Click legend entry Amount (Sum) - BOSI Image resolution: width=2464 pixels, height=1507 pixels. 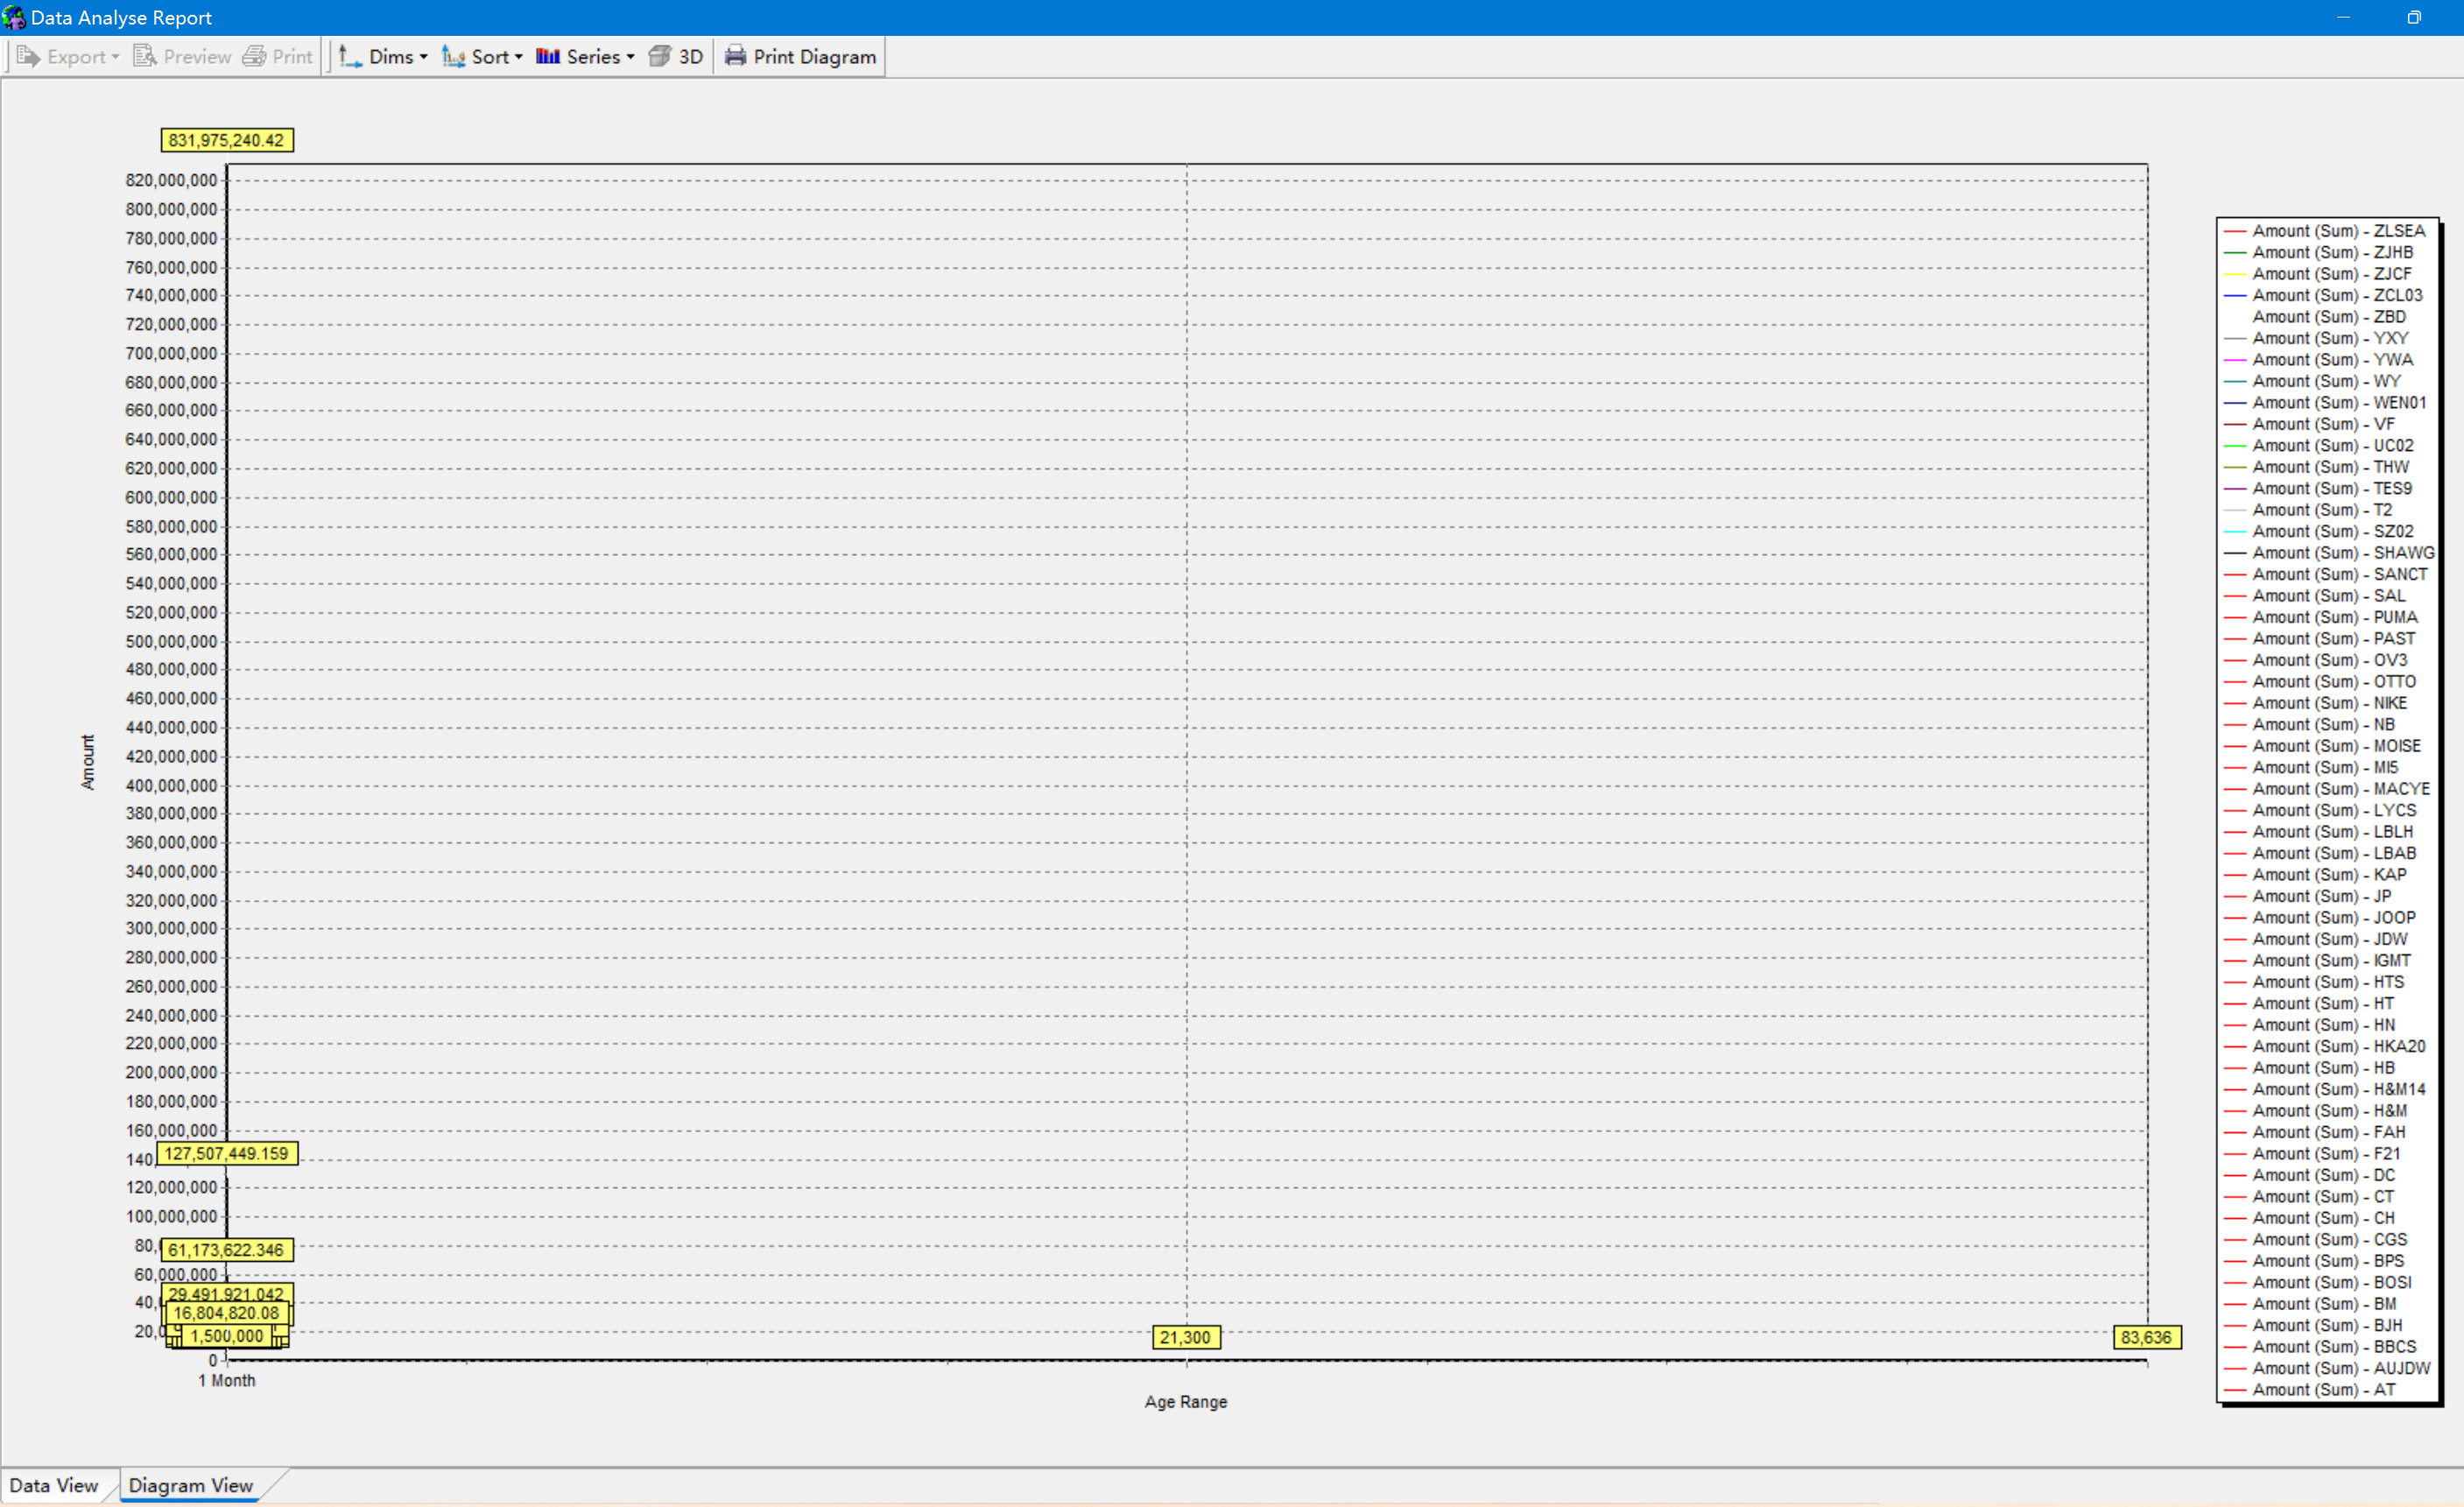pos(2318,1283)
